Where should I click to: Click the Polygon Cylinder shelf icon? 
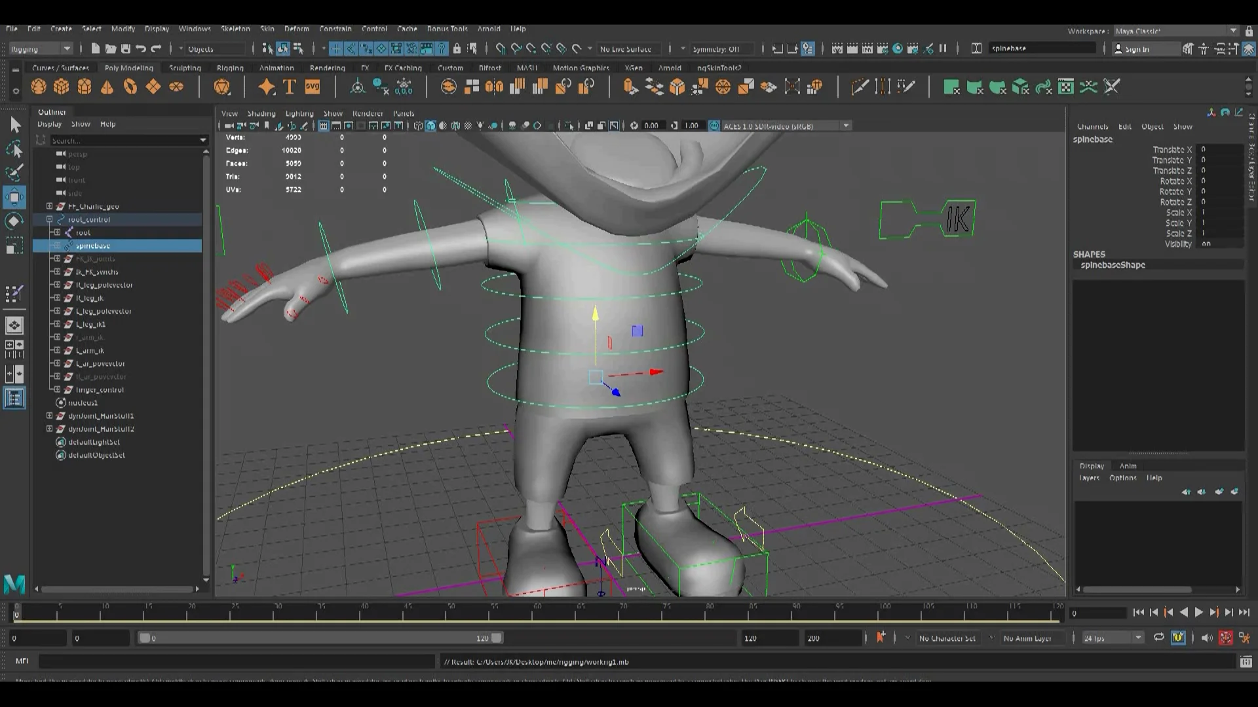(x=85, y=86)
